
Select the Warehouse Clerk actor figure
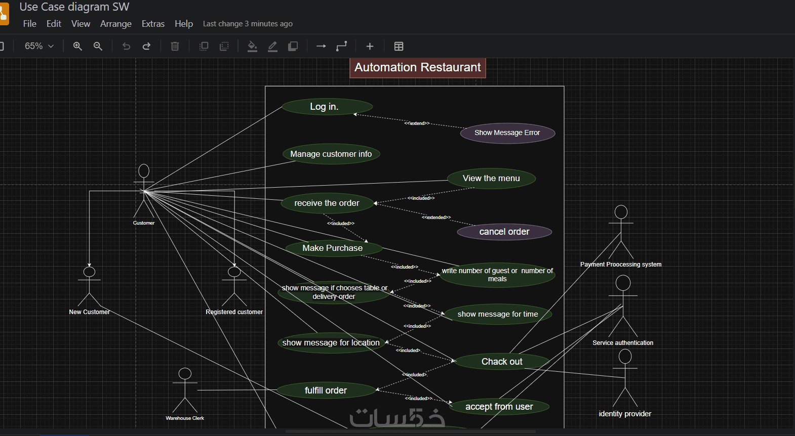185,390
